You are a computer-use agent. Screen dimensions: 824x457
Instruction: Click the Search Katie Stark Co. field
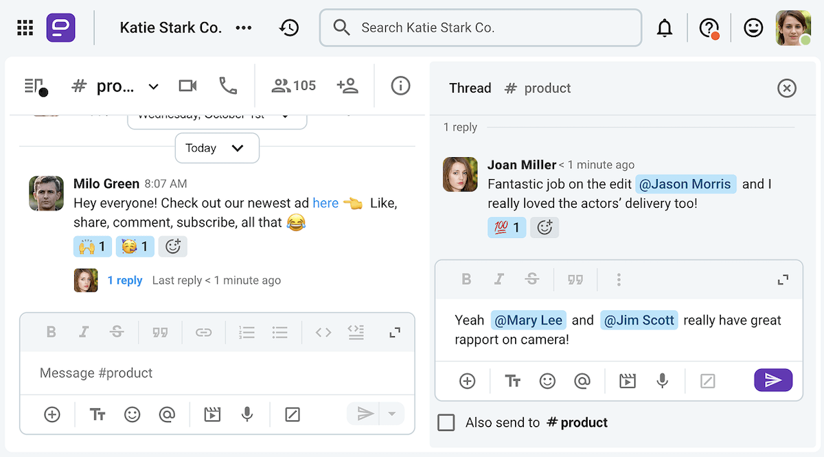pyautogui.click(x=481, y=27)
